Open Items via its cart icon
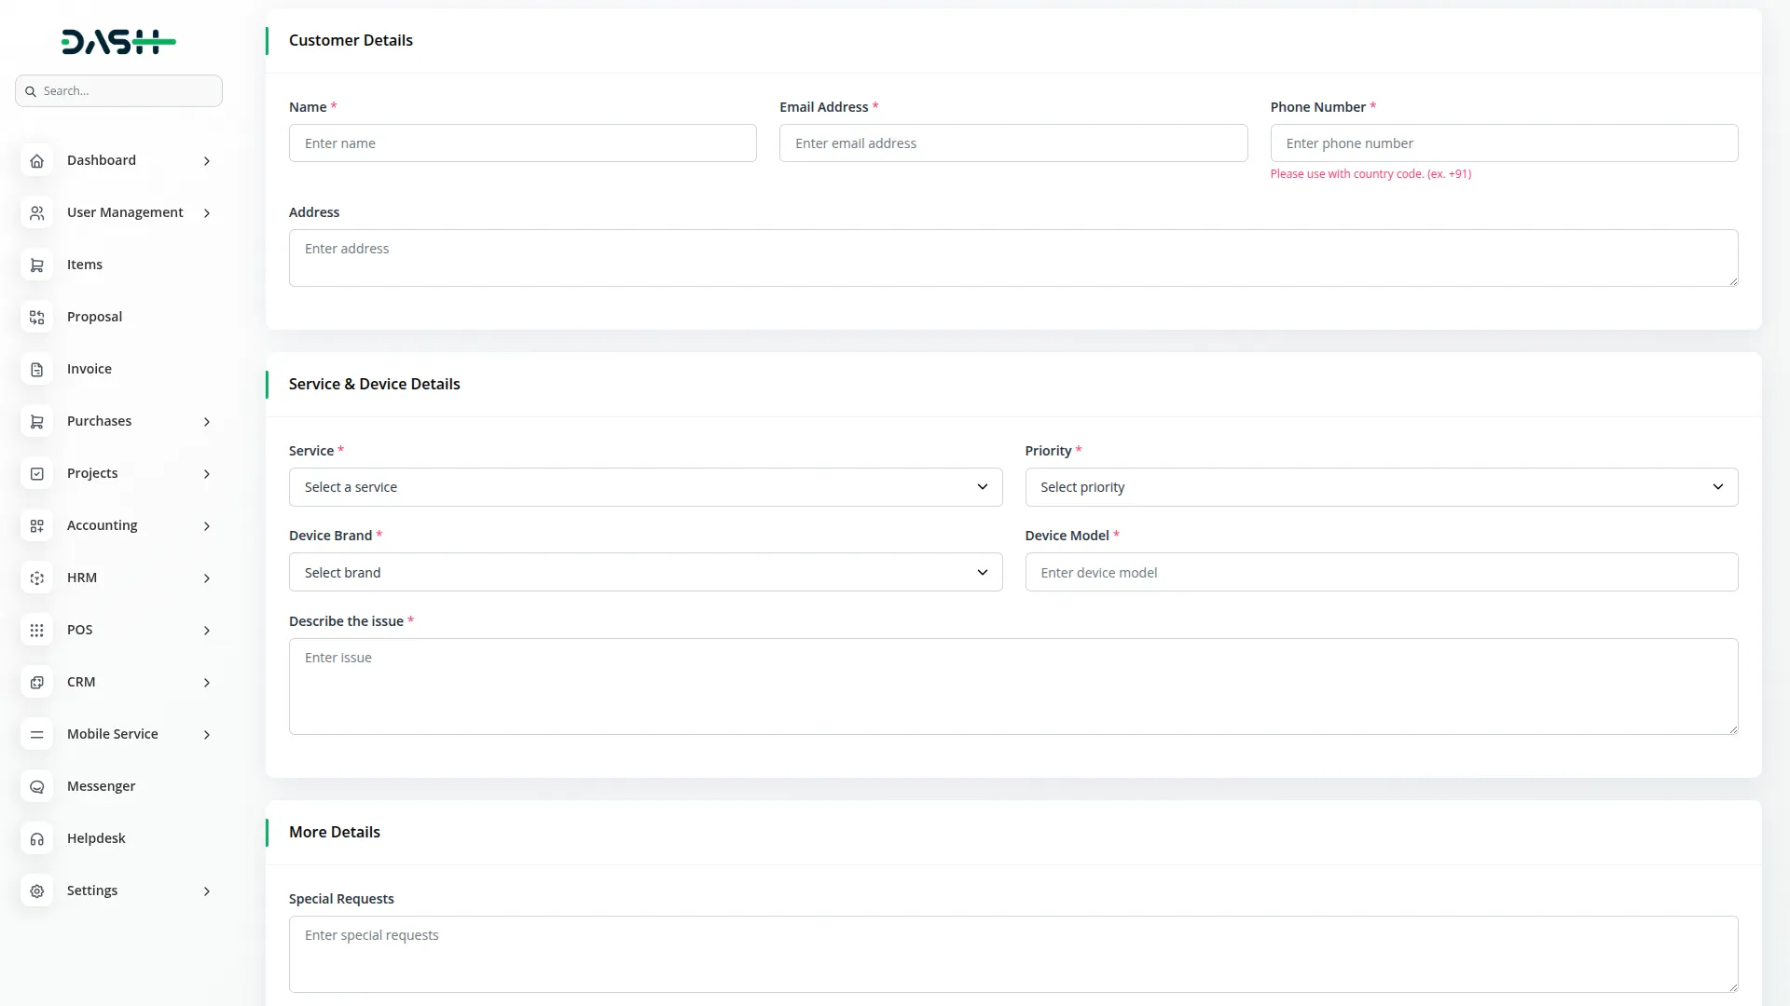The image size is (1790, 1006). tap(36, 265)
